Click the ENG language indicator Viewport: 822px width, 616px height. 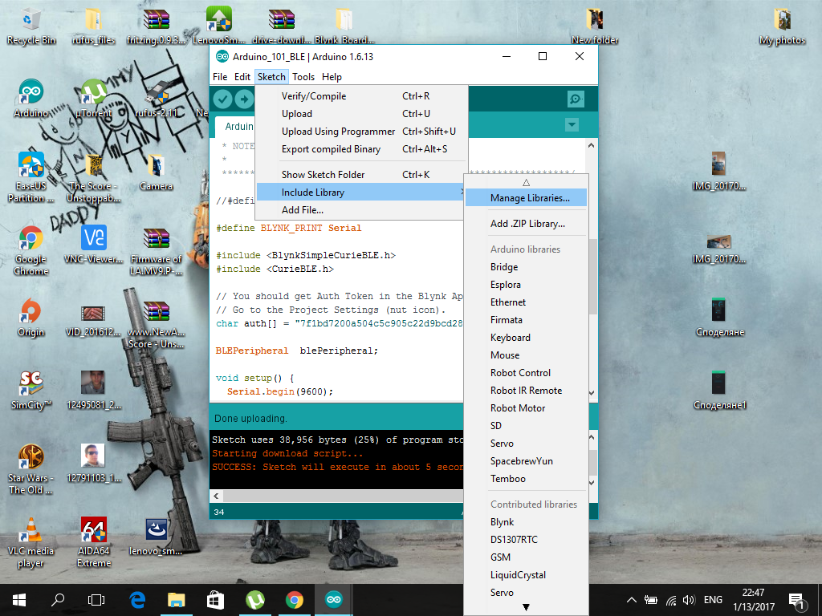pos(713,599)
